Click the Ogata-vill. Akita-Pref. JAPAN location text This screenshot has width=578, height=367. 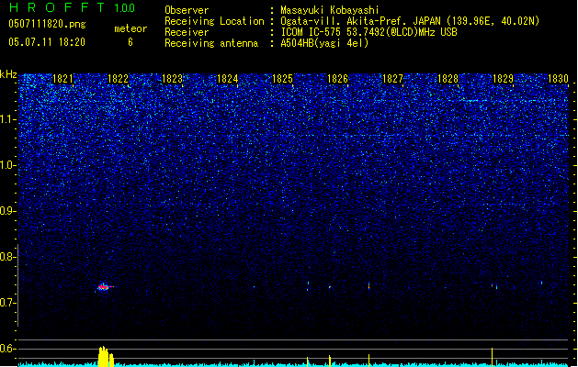coord(410,21)
